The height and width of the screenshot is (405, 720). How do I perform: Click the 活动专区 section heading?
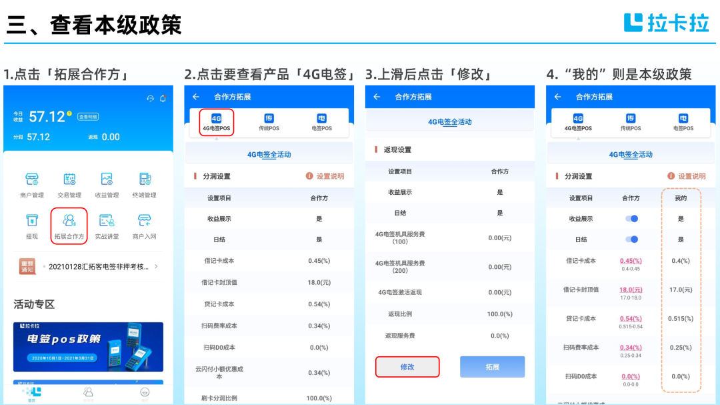click(35, 304)
